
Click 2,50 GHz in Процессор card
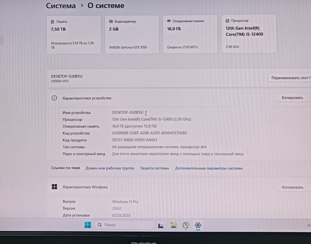232,47
